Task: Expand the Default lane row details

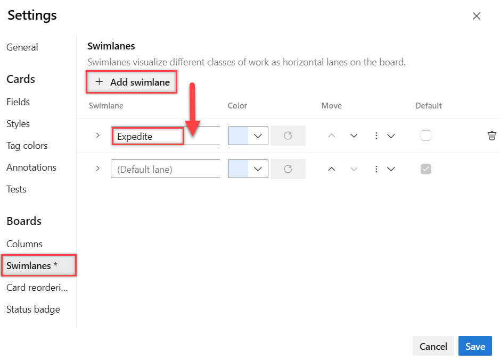Action: [x=98, y=169]
